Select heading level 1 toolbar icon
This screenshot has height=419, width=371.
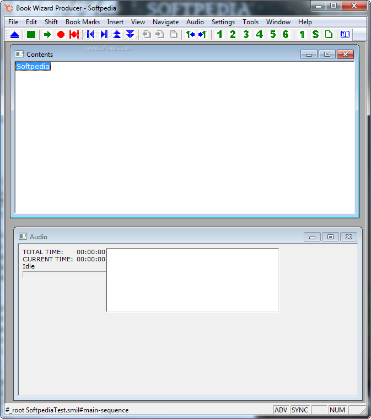219,35
